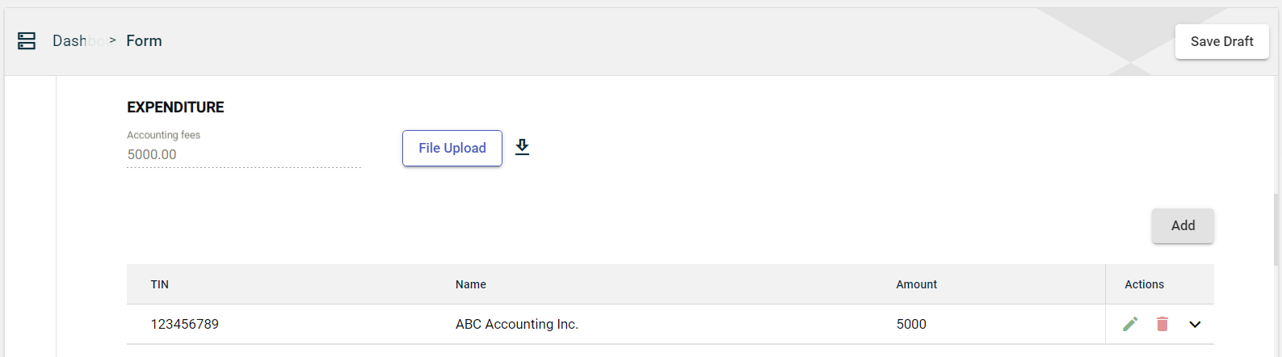Click the download icon beside File Upload
Viewport: 1282px width, 357px height.
pyautogui.click(x=523, y=147)
